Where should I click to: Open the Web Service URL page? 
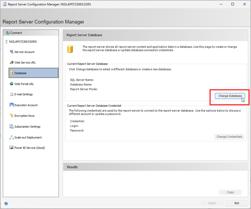(x=25, y=63)
